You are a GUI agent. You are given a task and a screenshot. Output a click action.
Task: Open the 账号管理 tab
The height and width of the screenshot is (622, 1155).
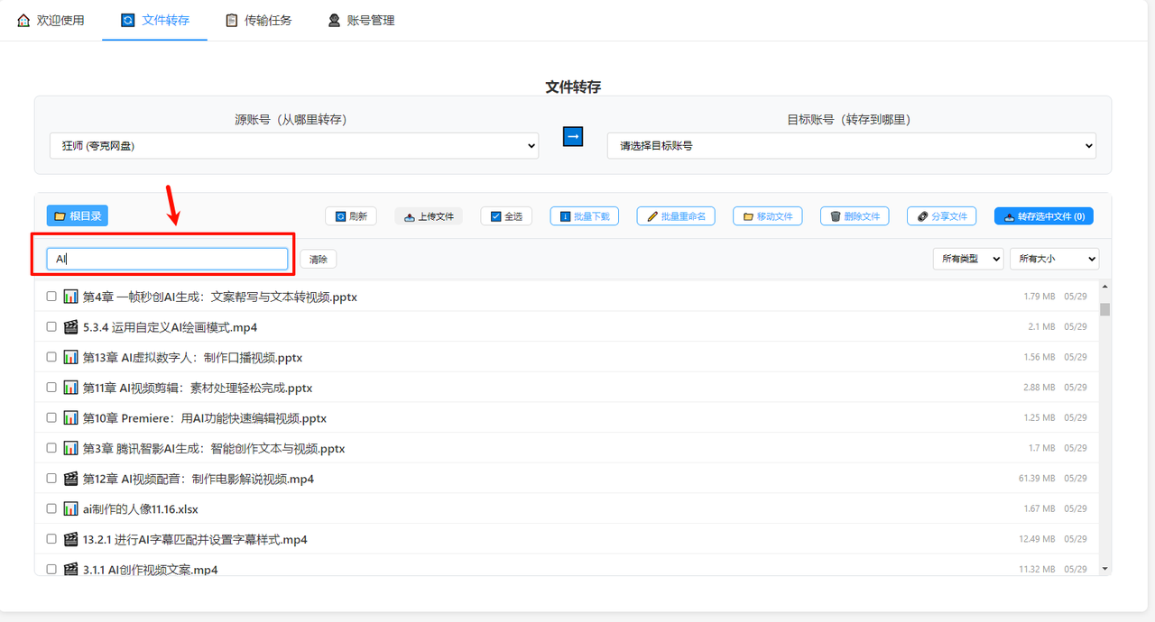(361, 20)
